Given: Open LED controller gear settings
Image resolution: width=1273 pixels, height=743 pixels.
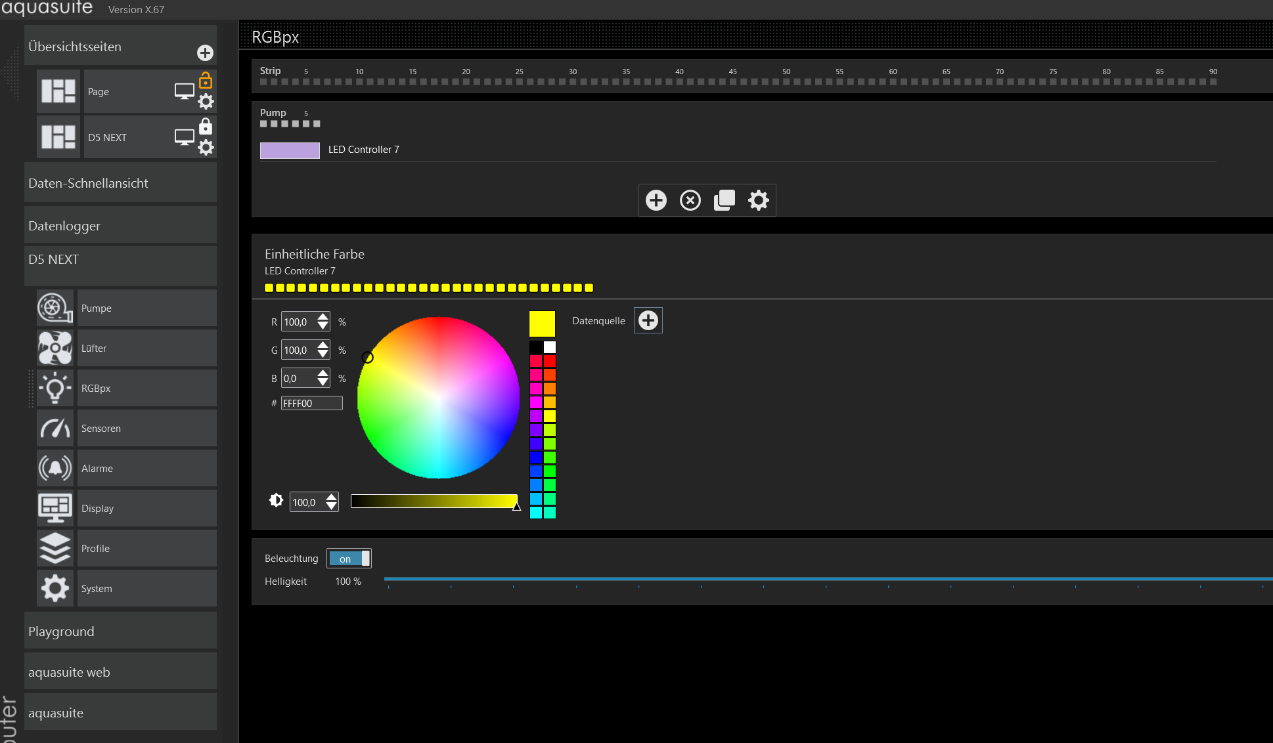Looking at the screenshot, I should click(758, 200).
